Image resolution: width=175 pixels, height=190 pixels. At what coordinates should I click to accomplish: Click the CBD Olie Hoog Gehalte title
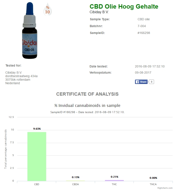[124, 7]
